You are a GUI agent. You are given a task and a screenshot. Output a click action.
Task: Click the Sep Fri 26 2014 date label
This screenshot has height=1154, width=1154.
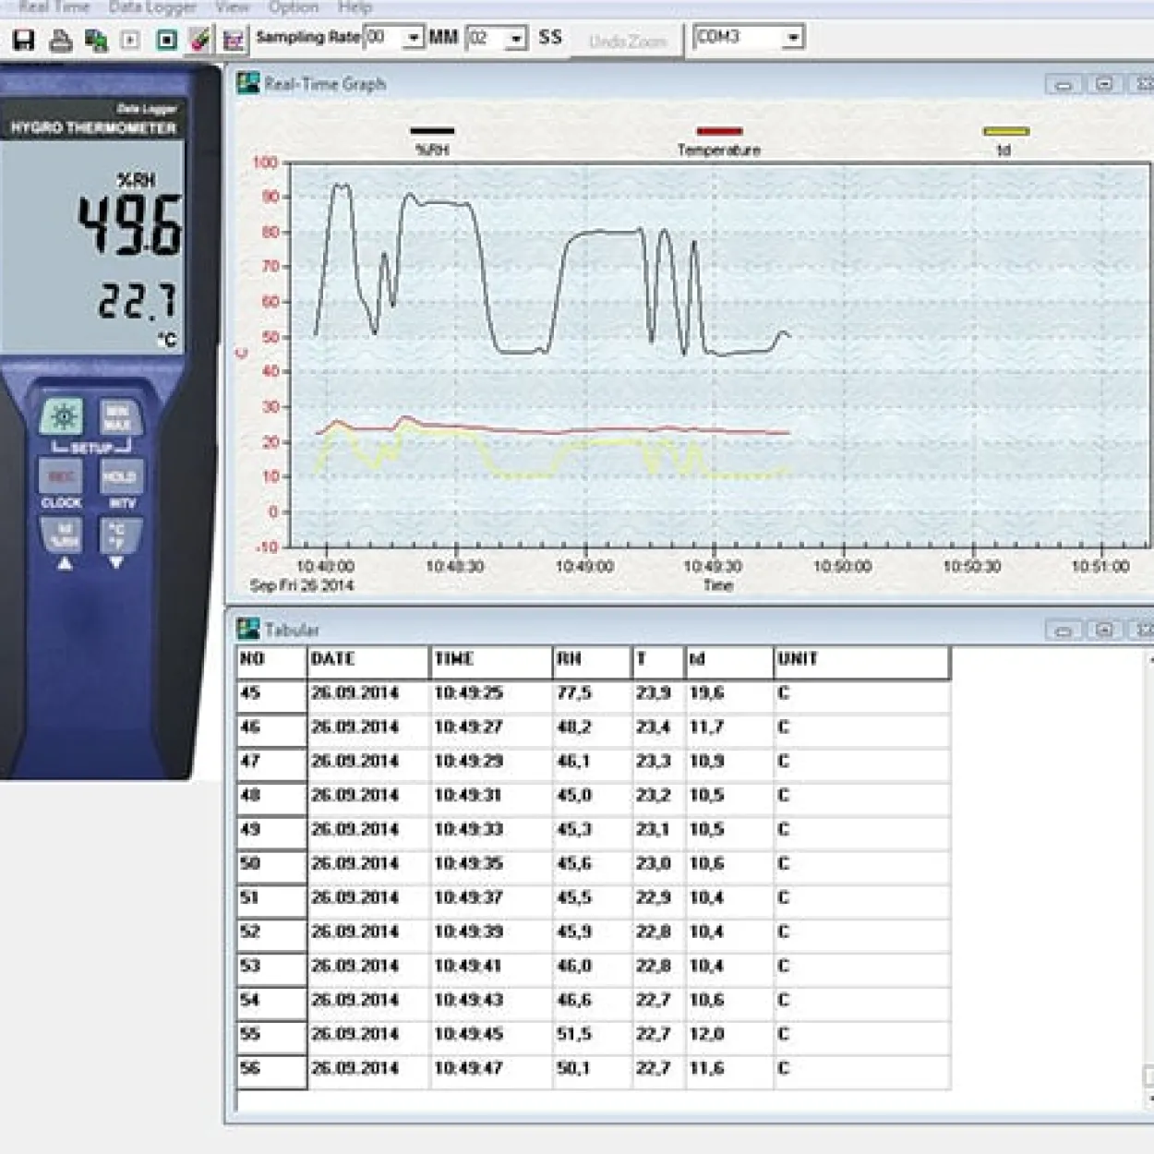pyautogui.click(x=302, y=585)
